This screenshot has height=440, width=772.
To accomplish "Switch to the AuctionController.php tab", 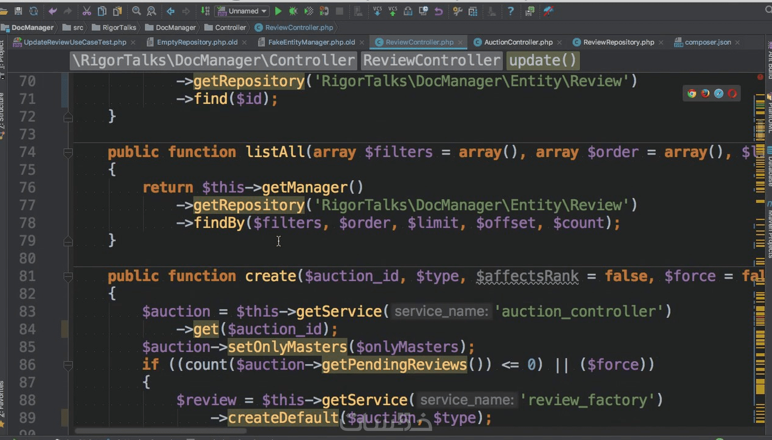I will click(x=518, y=42).
